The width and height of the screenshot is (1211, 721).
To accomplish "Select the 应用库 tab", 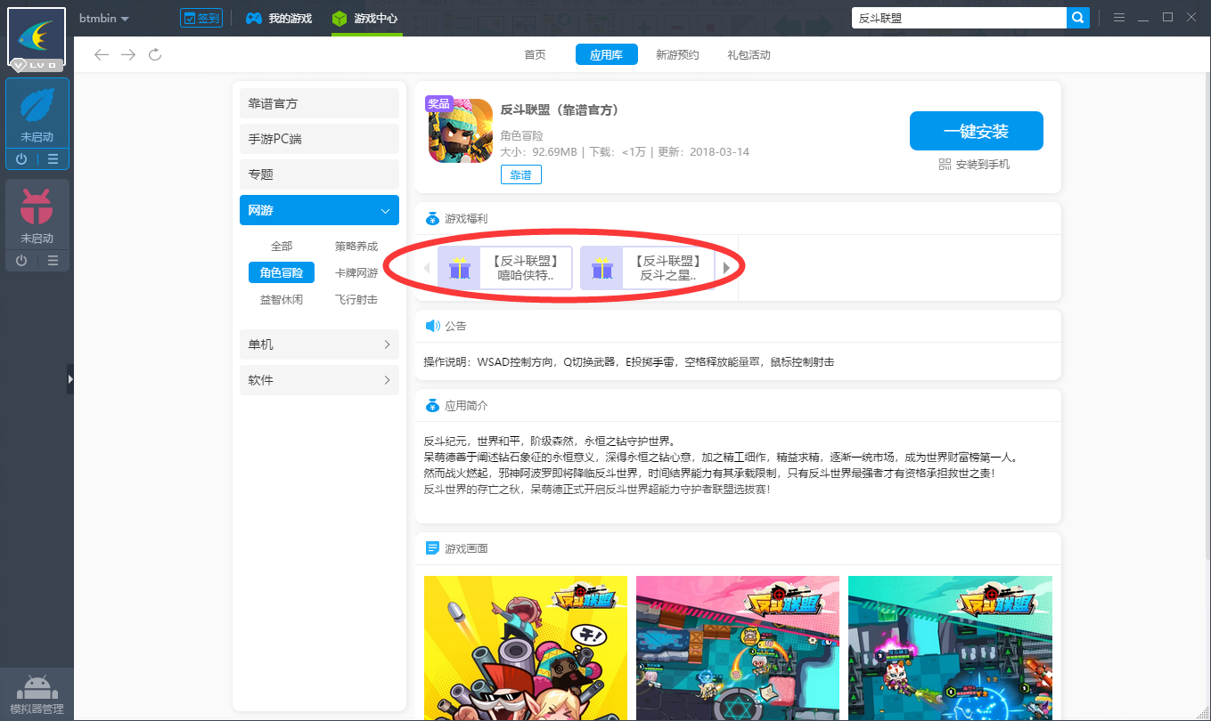I will click(606, 55).
